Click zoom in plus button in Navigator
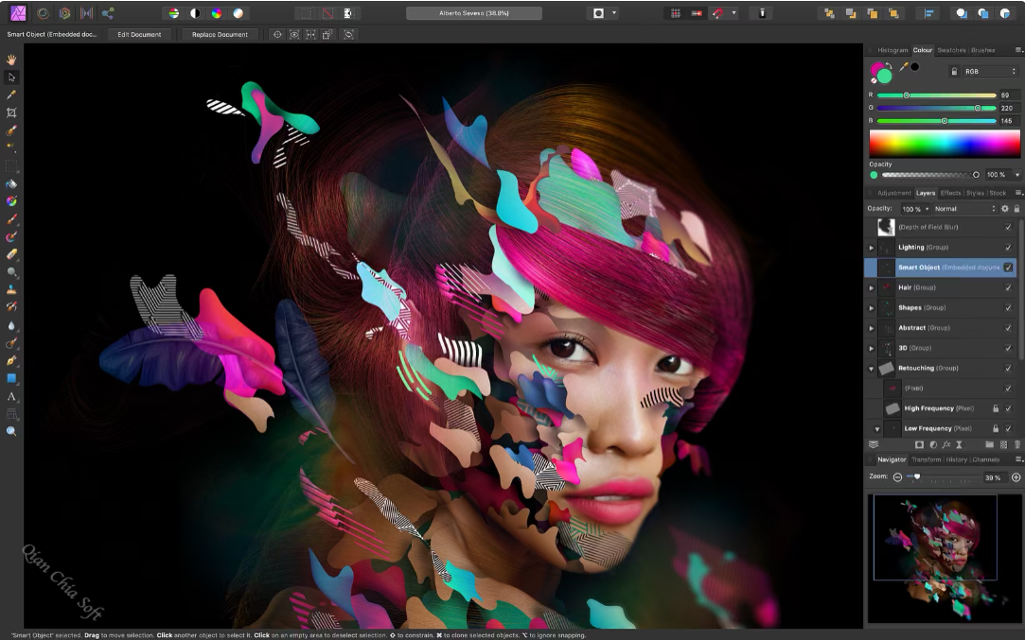Image resolution: width=1025 pixels, height=640 pixels. click(x=1016, y=477)
